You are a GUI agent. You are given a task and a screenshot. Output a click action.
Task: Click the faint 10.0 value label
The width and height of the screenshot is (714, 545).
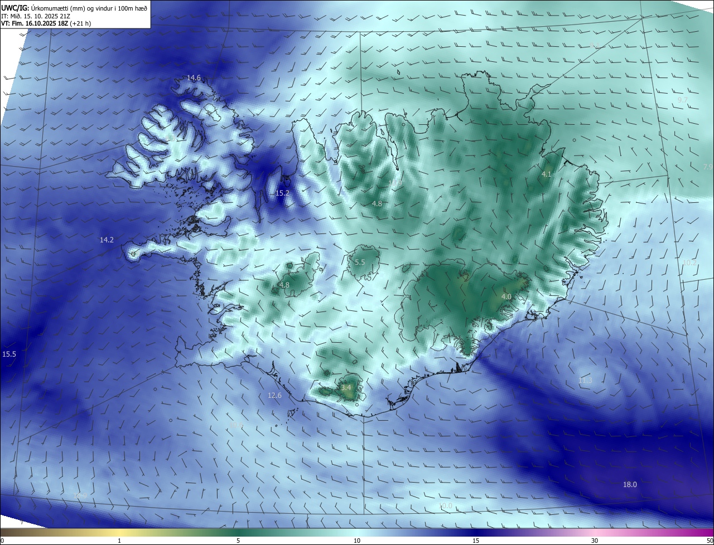coord(445,506)
